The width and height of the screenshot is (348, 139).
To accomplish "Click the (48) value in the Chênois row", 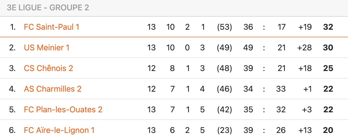I will 225,68.
